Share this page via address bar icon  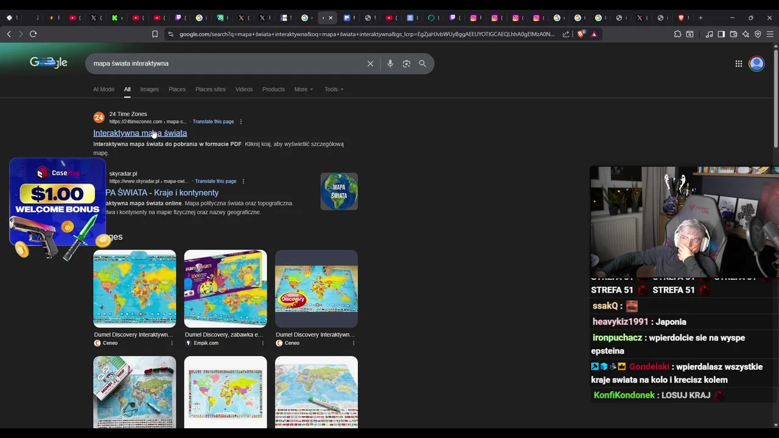tap(566, 34)
